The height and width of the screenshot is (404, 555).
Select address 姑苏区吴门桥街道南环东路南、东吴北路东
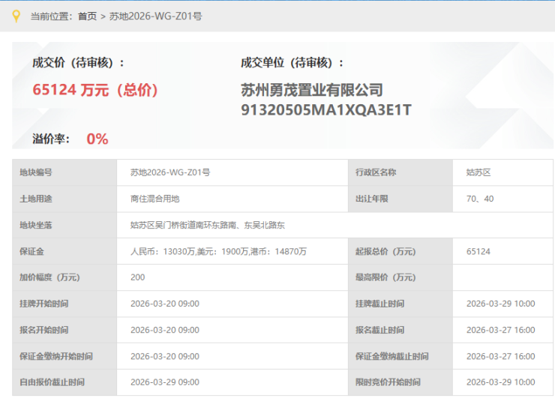[x=208, y=225]
